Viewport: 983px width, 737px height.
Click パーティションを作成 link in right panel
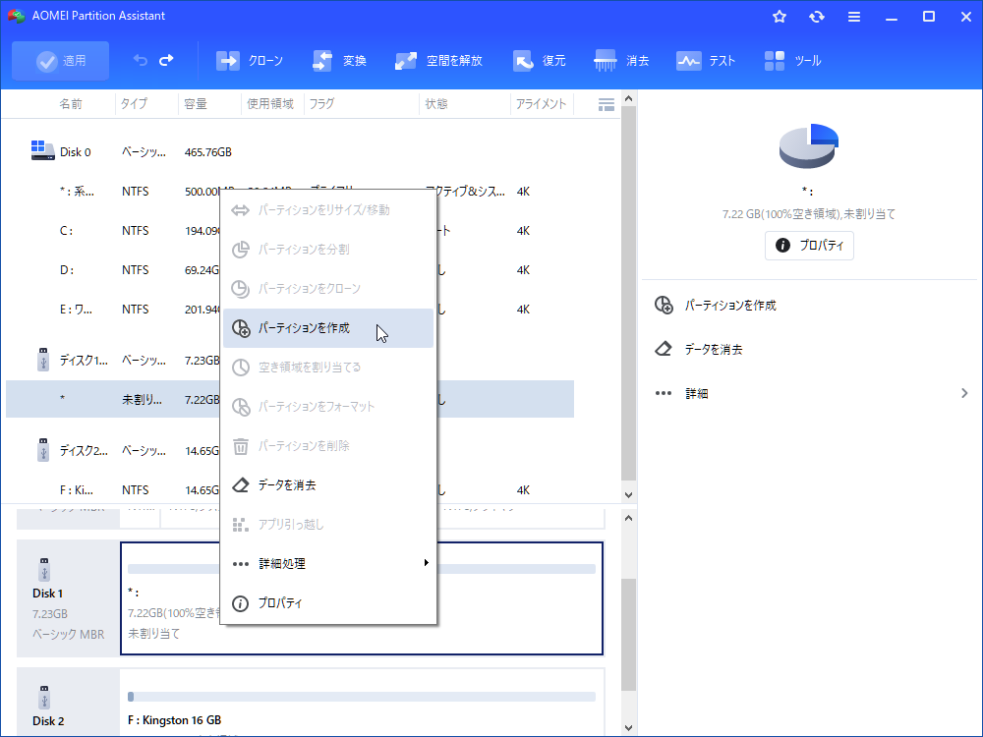click(x=730, y=306)
